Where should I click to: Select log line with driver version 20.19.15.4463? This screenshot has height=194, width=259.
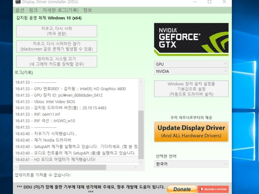coord(76,108)
